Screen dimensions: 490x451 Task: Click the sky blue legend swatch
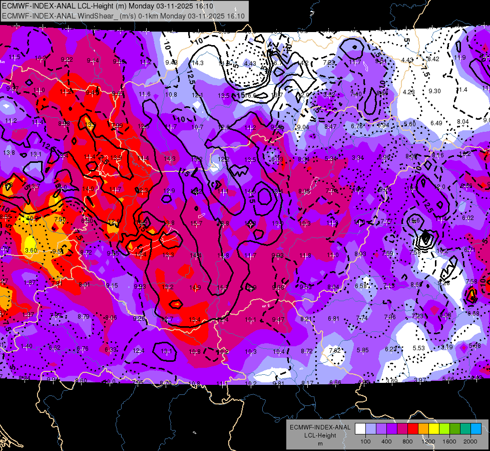tap(476, 429)
